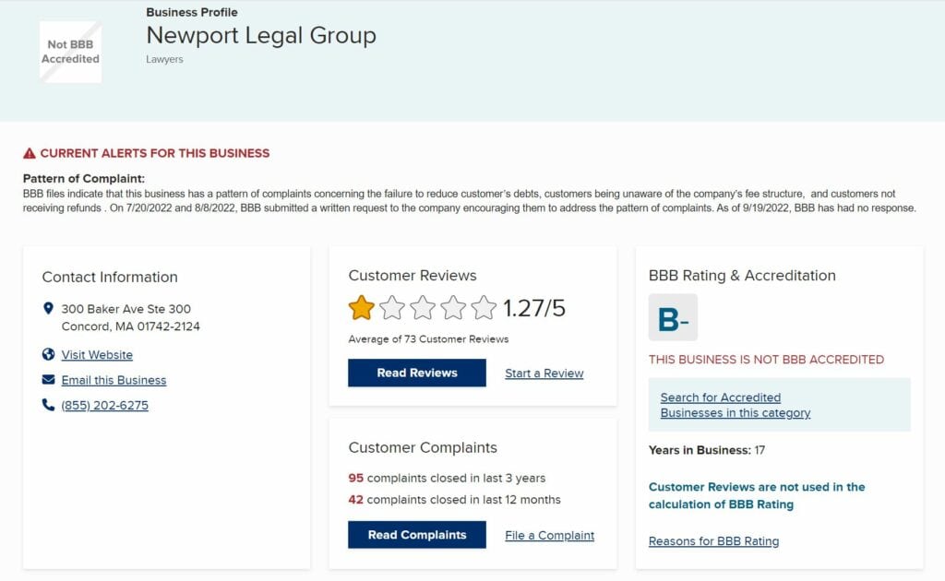Click the phone handset icon
Viewport: 945px width, 581px height.
click(48, 405)
